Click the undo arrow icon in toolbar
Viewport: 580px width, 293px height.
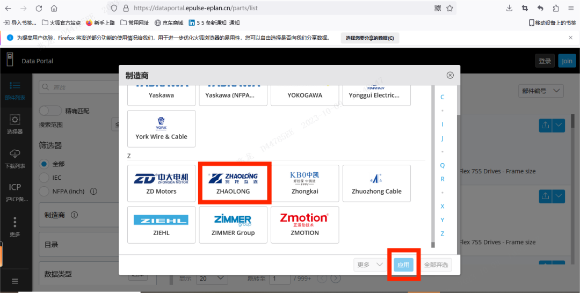(540, 8)
